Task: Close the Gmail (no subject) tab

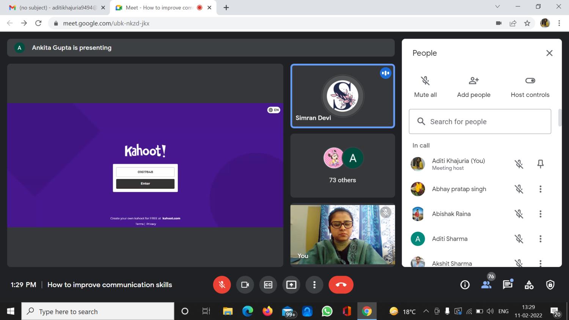Action: point(103,8)
